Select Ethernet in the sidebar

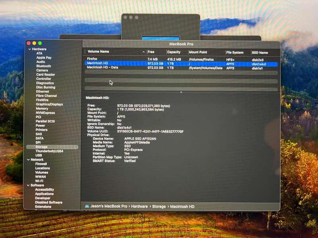pos(43,92)
